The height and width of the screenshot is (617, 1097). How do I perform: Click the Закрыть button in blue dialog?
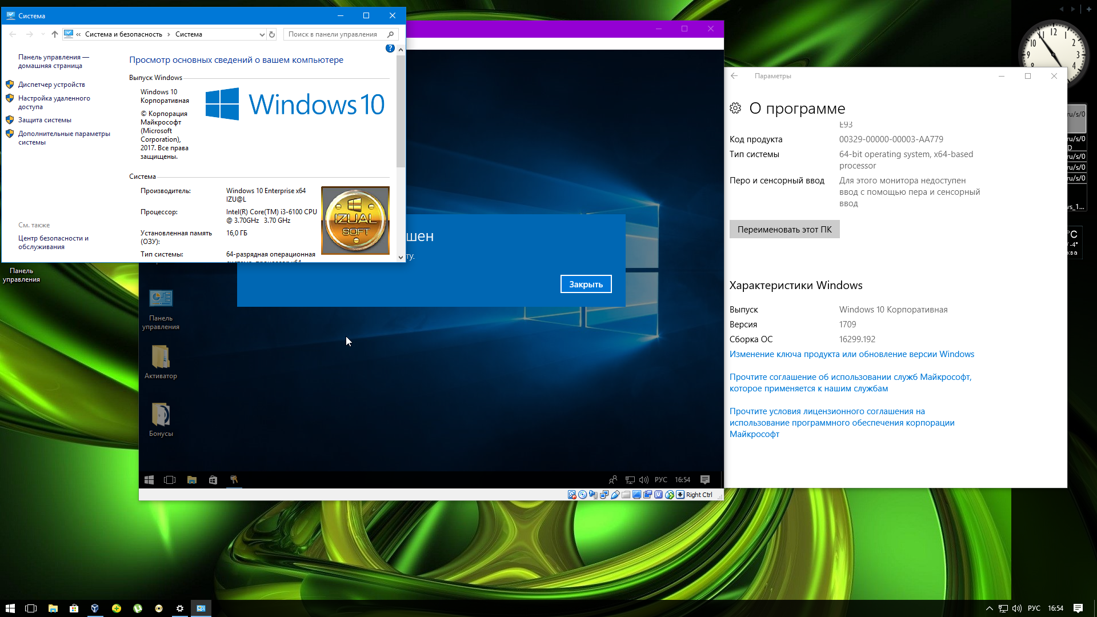(x=586, y=284)
